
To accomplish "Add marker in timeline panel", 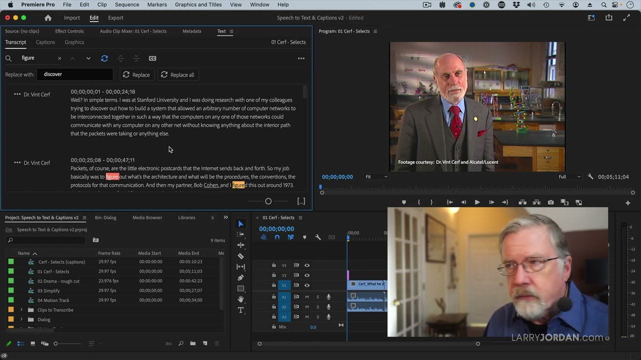I will point(304,237).
